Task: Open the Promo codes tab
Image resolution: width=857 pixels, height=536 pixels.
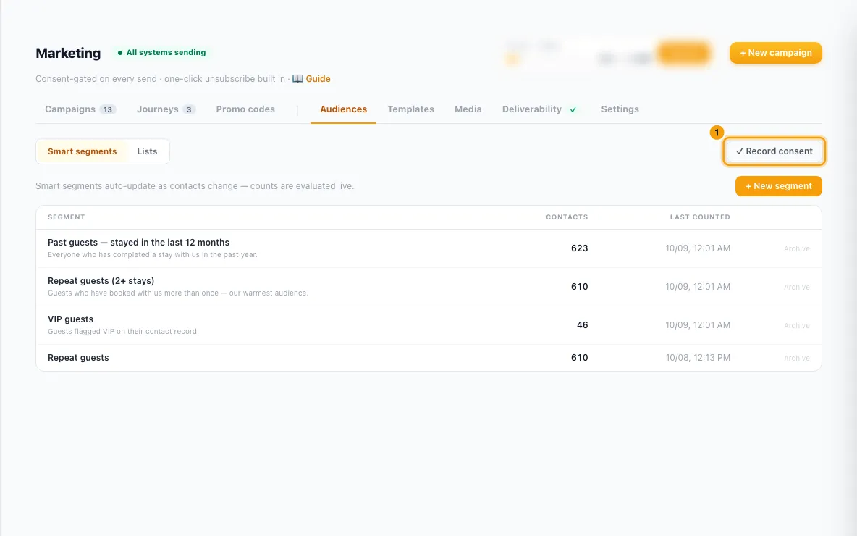Action: pyautogui.click(x=245, y=109)
